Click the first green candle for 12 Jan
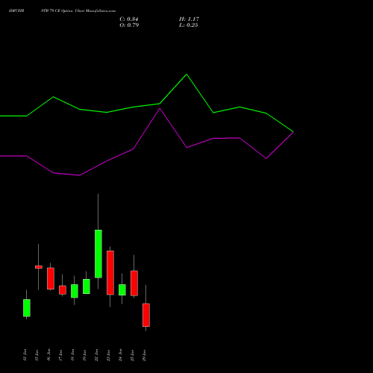This screenshot has width=373, height=373. [x=27, y=308]
